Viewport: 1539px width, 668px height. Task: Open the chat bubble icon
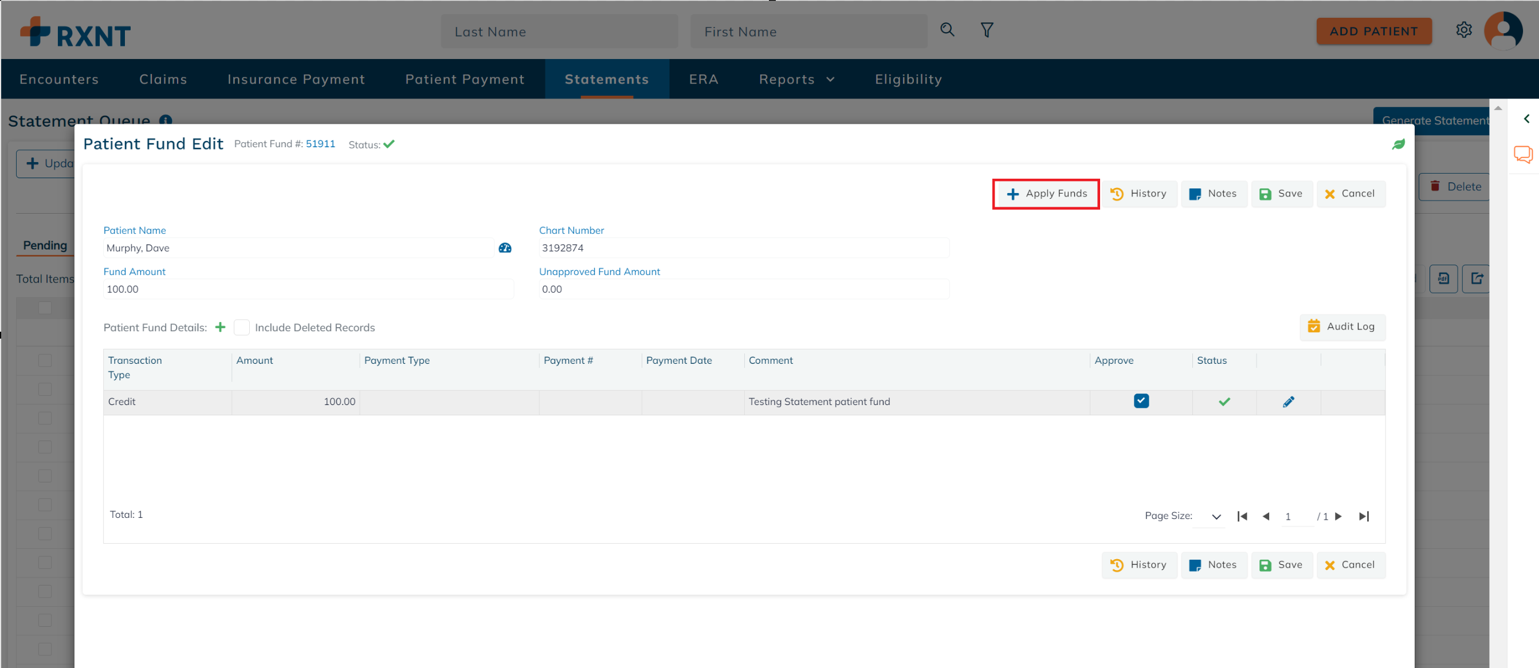pos(1523,154)
